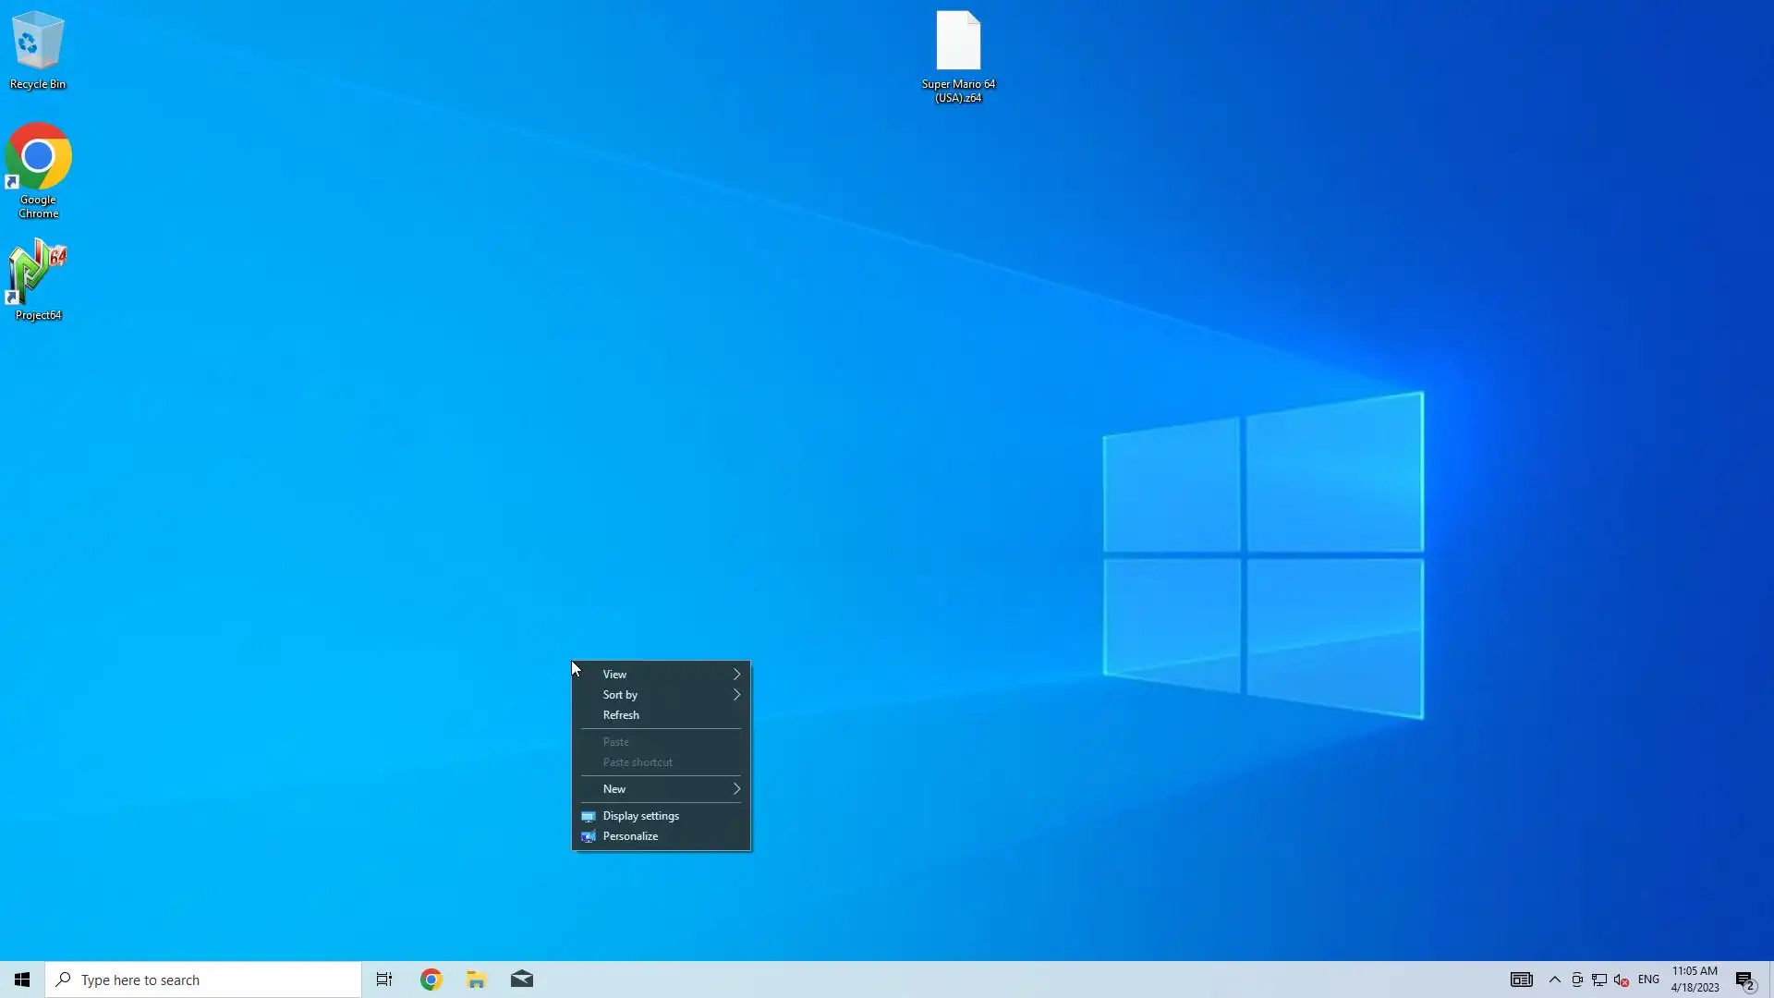Choose Refresh from the context menu
This screenshot has width=1774, height=998.
[x=621, y=715]
